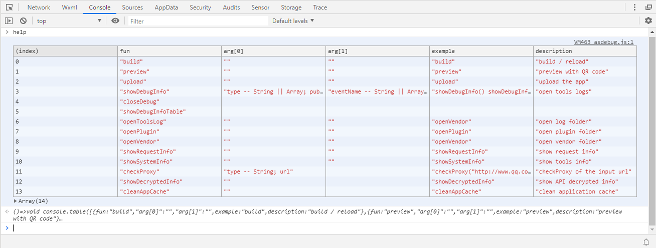The image size is (656, 248).
Task: Open the Wxml tab
Action: click(70, 7)
